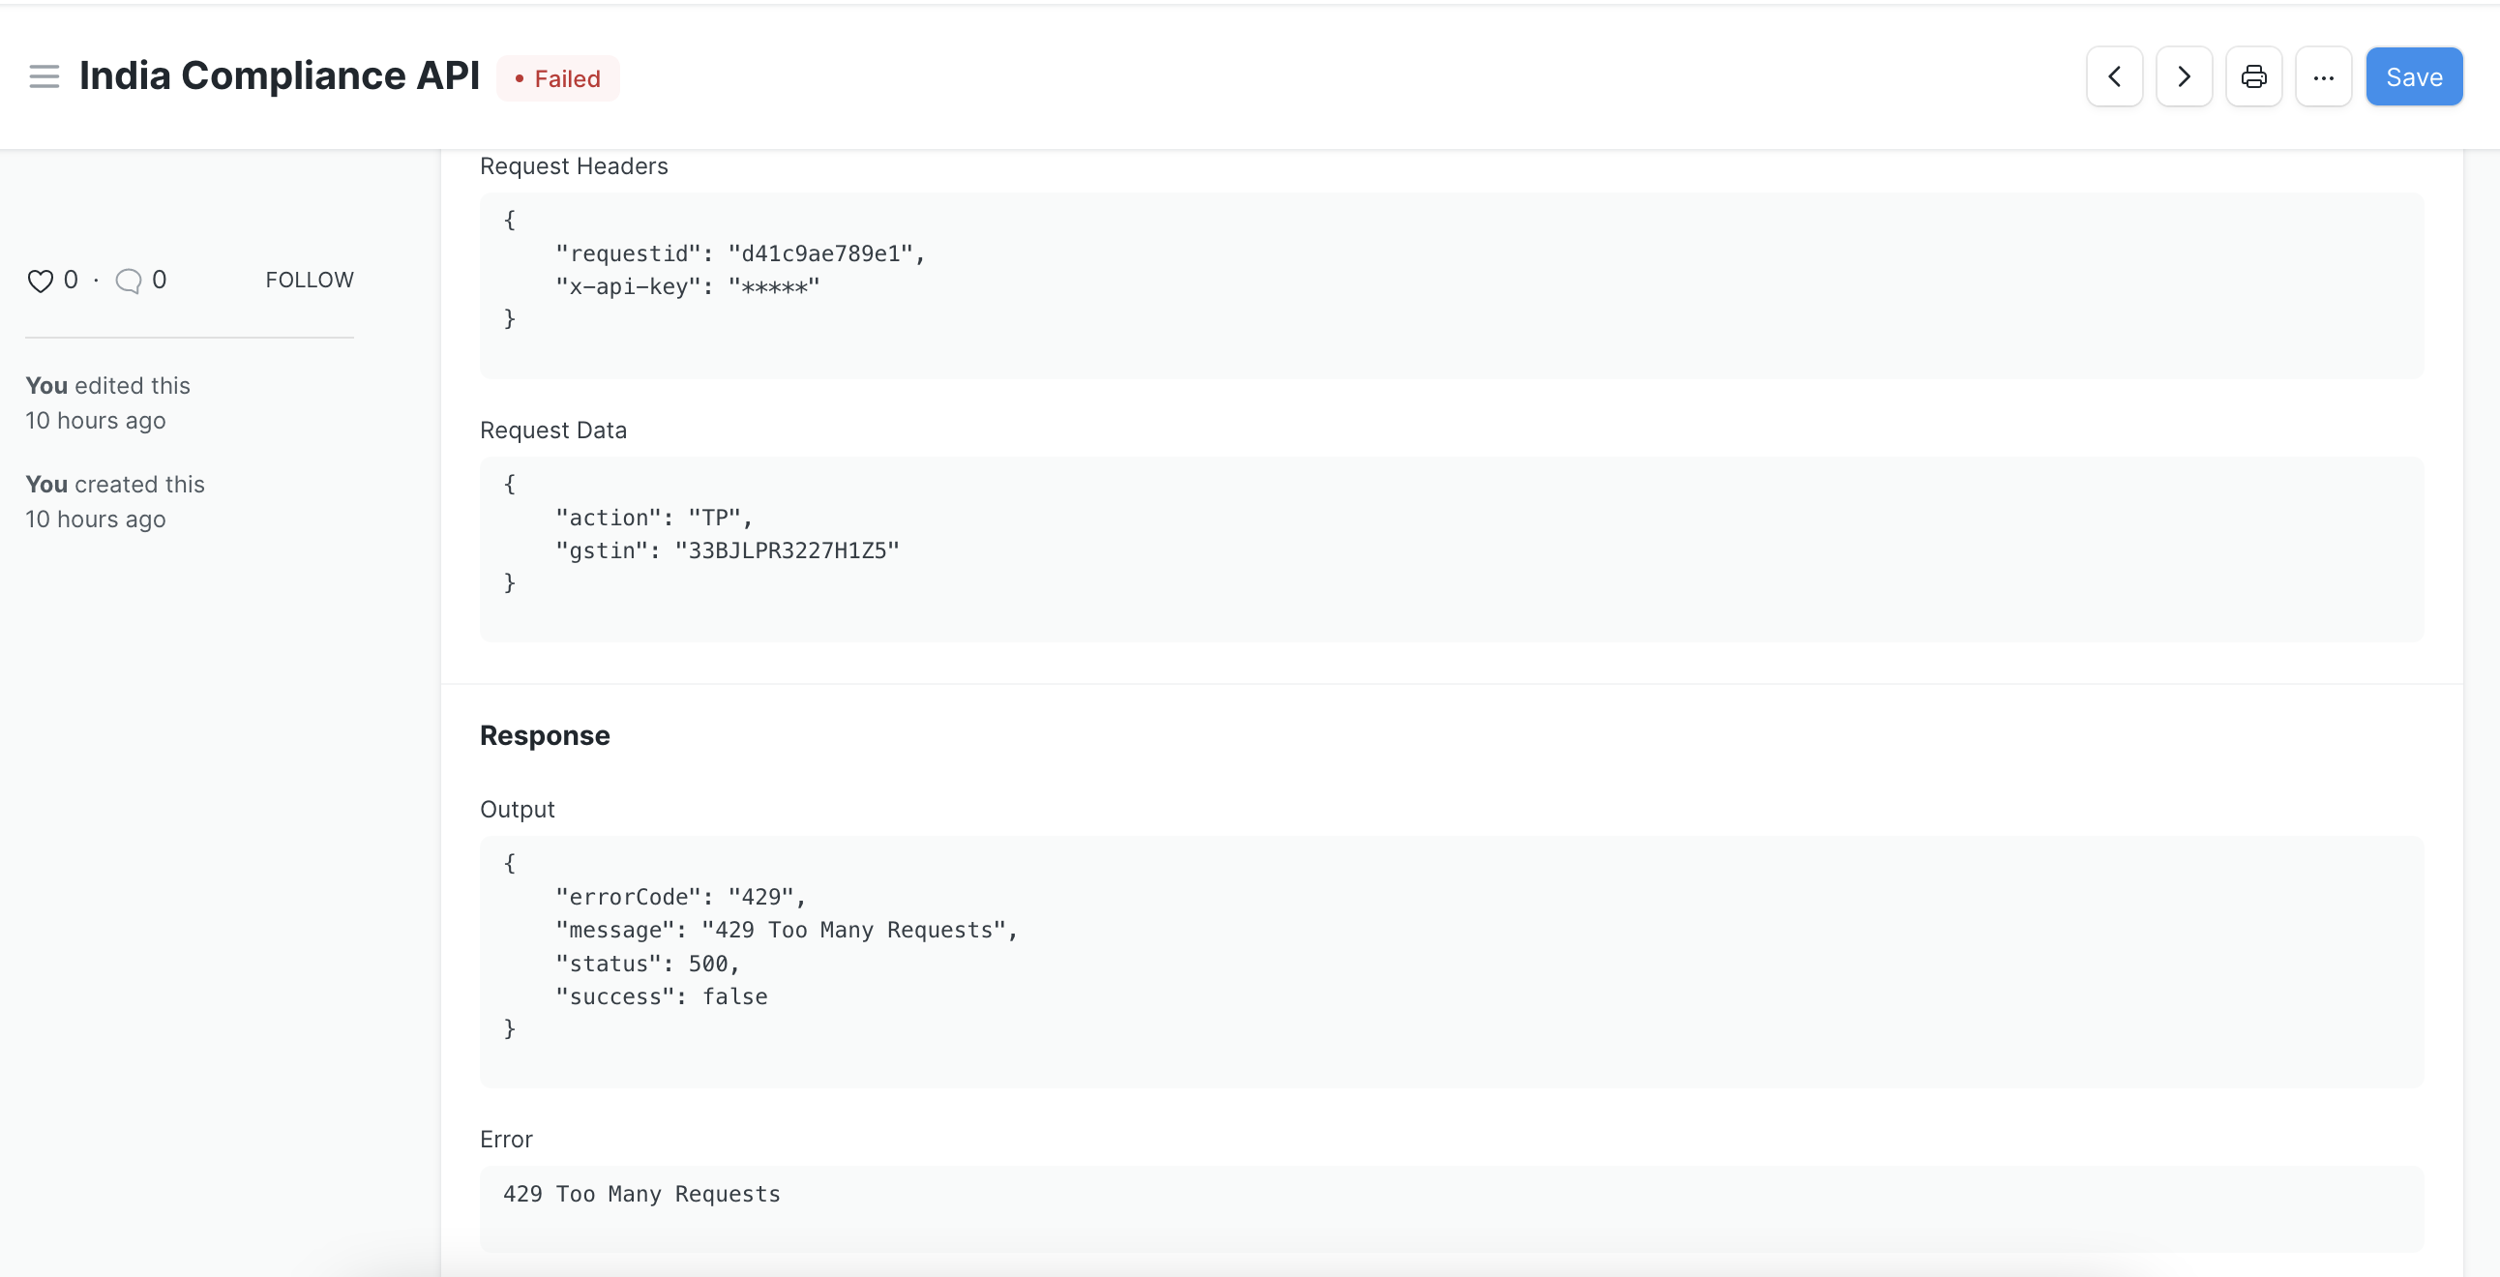Navigate to the previous document with left chevron
The image size is (2500, 1277).
(2114, 75)
